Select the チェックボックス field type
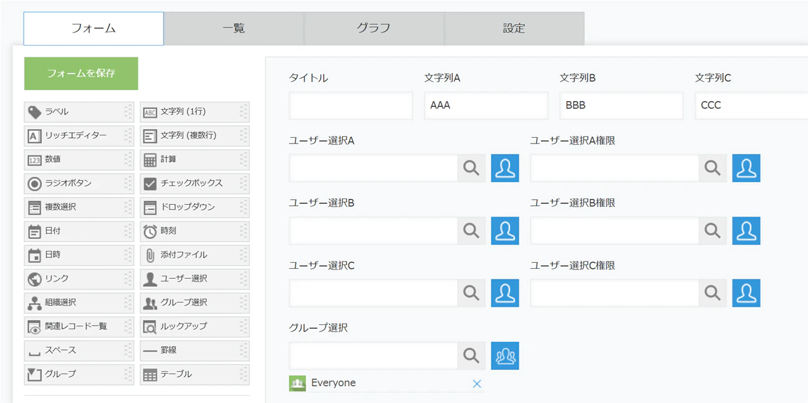The width and height of the screenshot is (808, 403). click(x=195, y=183)
